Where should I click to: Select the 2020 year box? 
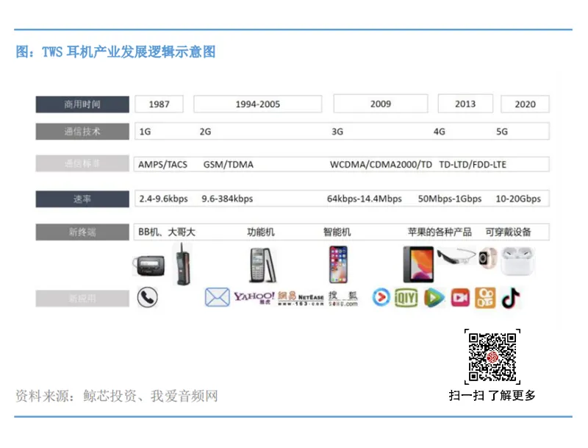tap(525, 104)
